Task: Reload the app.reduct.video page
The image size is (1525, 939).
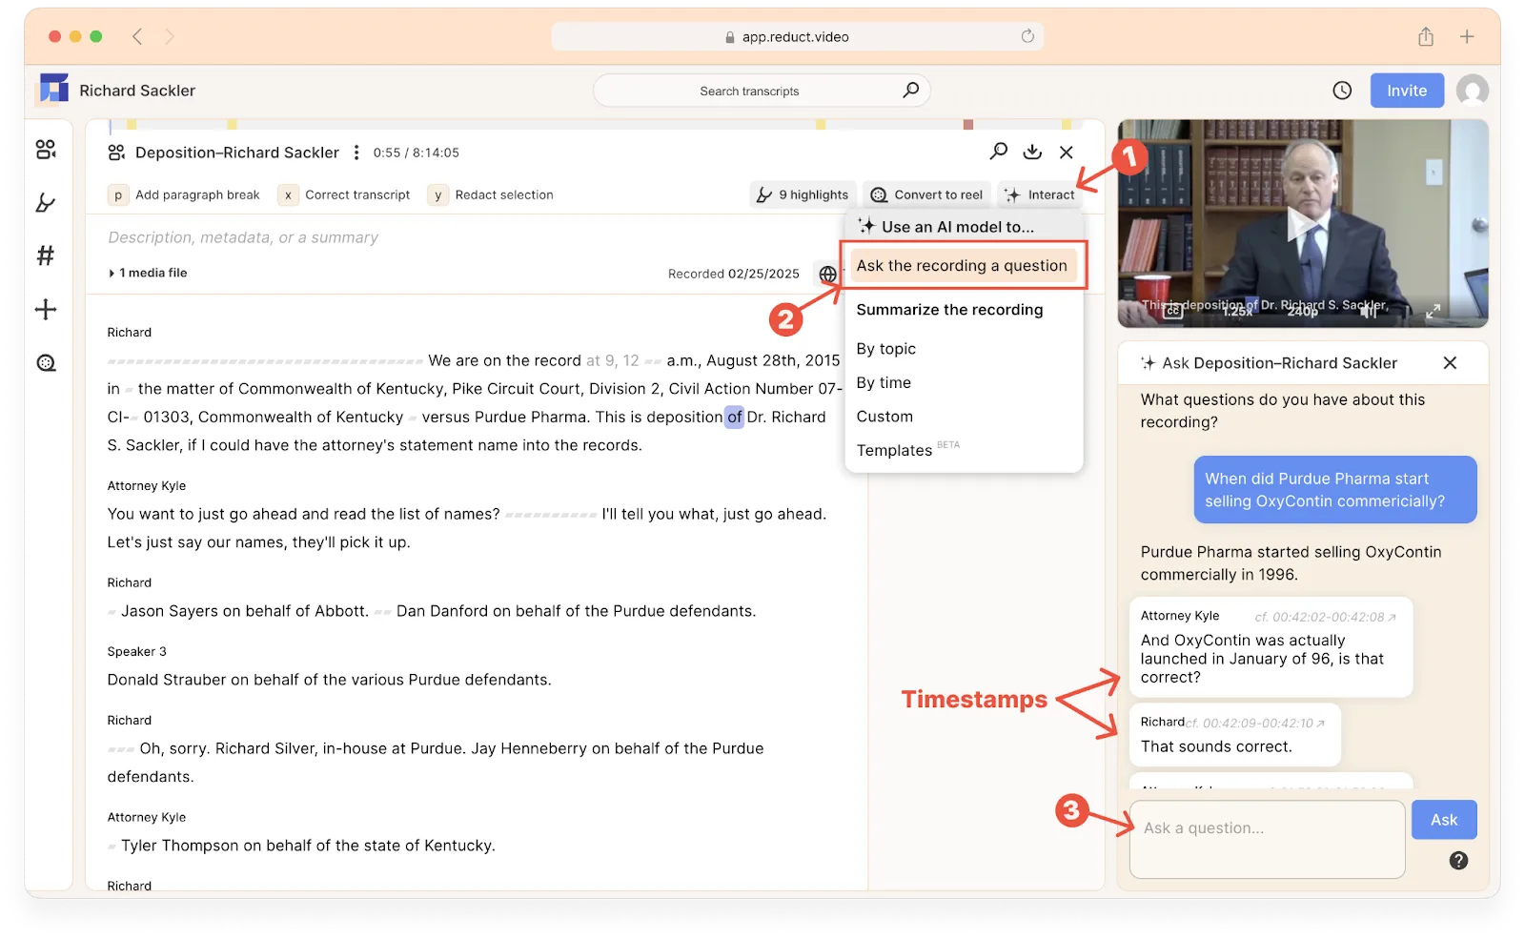Action: (x=1027, y=36)
